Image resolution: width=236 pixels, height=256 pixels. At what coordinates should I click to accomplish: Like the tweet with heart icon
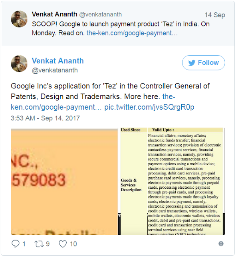63,244
